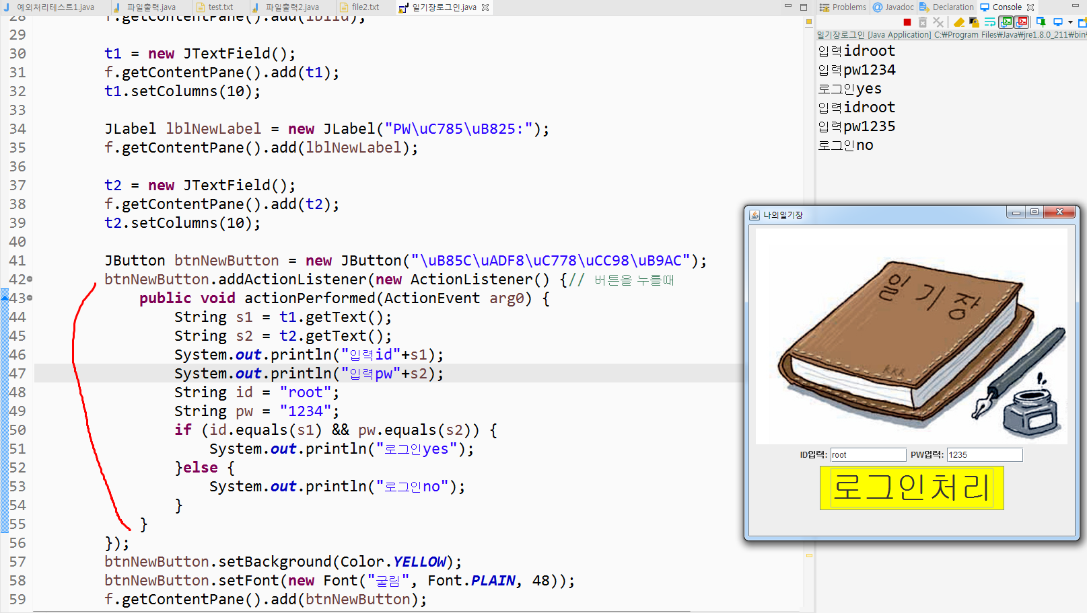This screenshot has width=1087, height=613.
Task: Collapse the fold marker at line 42
Action: [x=30, y=279]
